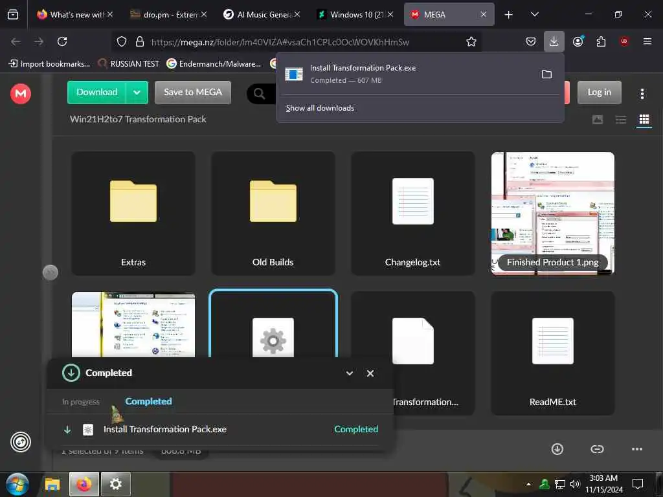Open Import bookmarks... bookmark

[x=49, y=63]
